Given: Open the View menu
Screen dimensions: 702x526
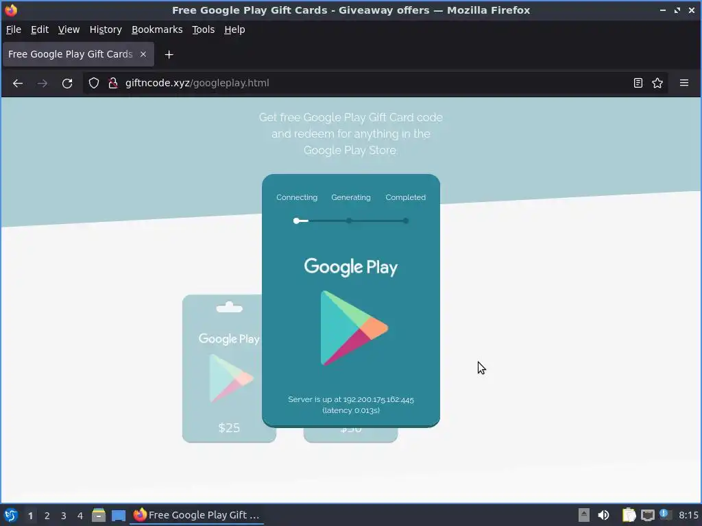Looking at the screenshot, I should [x=69, y=29].
